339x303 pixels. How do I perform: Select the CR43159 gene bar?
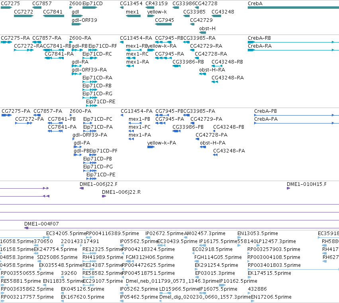[x=150, y=8]
